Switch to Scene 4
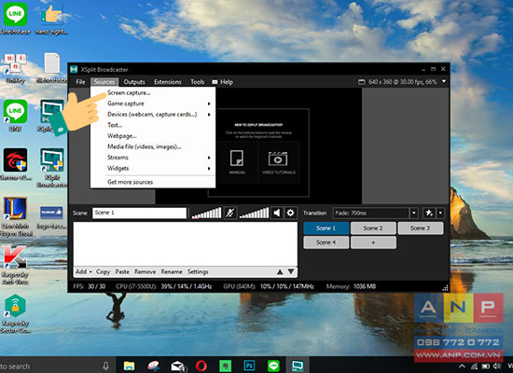The height and width of the screenshot is (373, 513). [x=326, y=242]
